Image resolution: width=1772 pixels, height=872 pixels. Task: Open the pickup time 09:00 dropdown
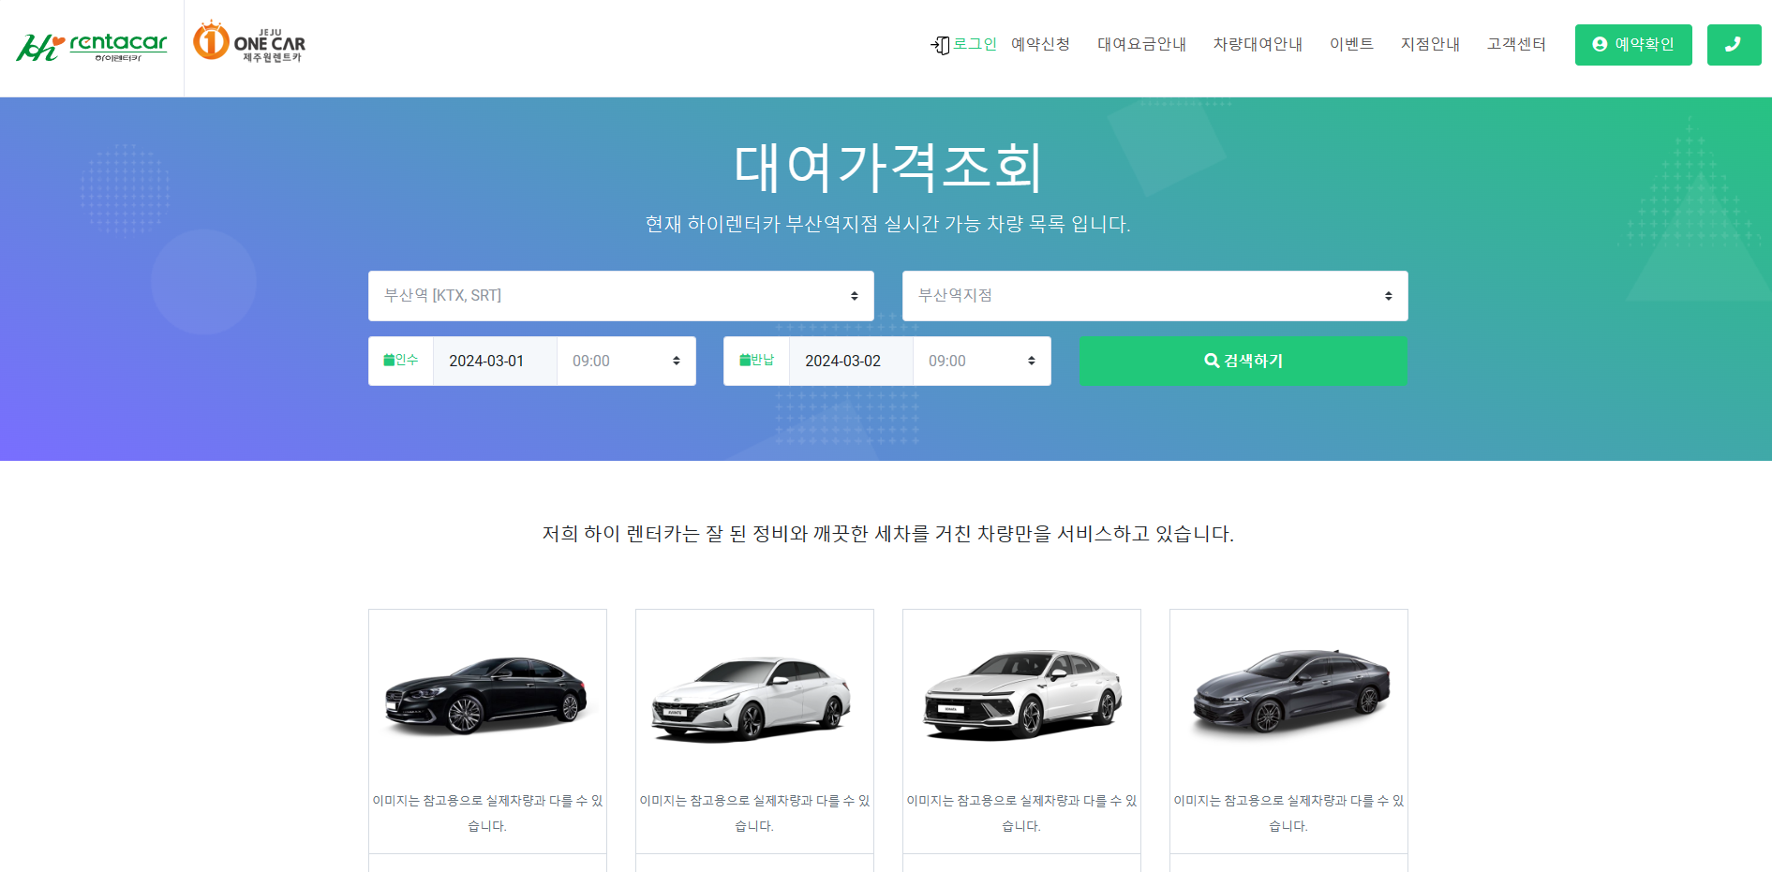(626, 361)
